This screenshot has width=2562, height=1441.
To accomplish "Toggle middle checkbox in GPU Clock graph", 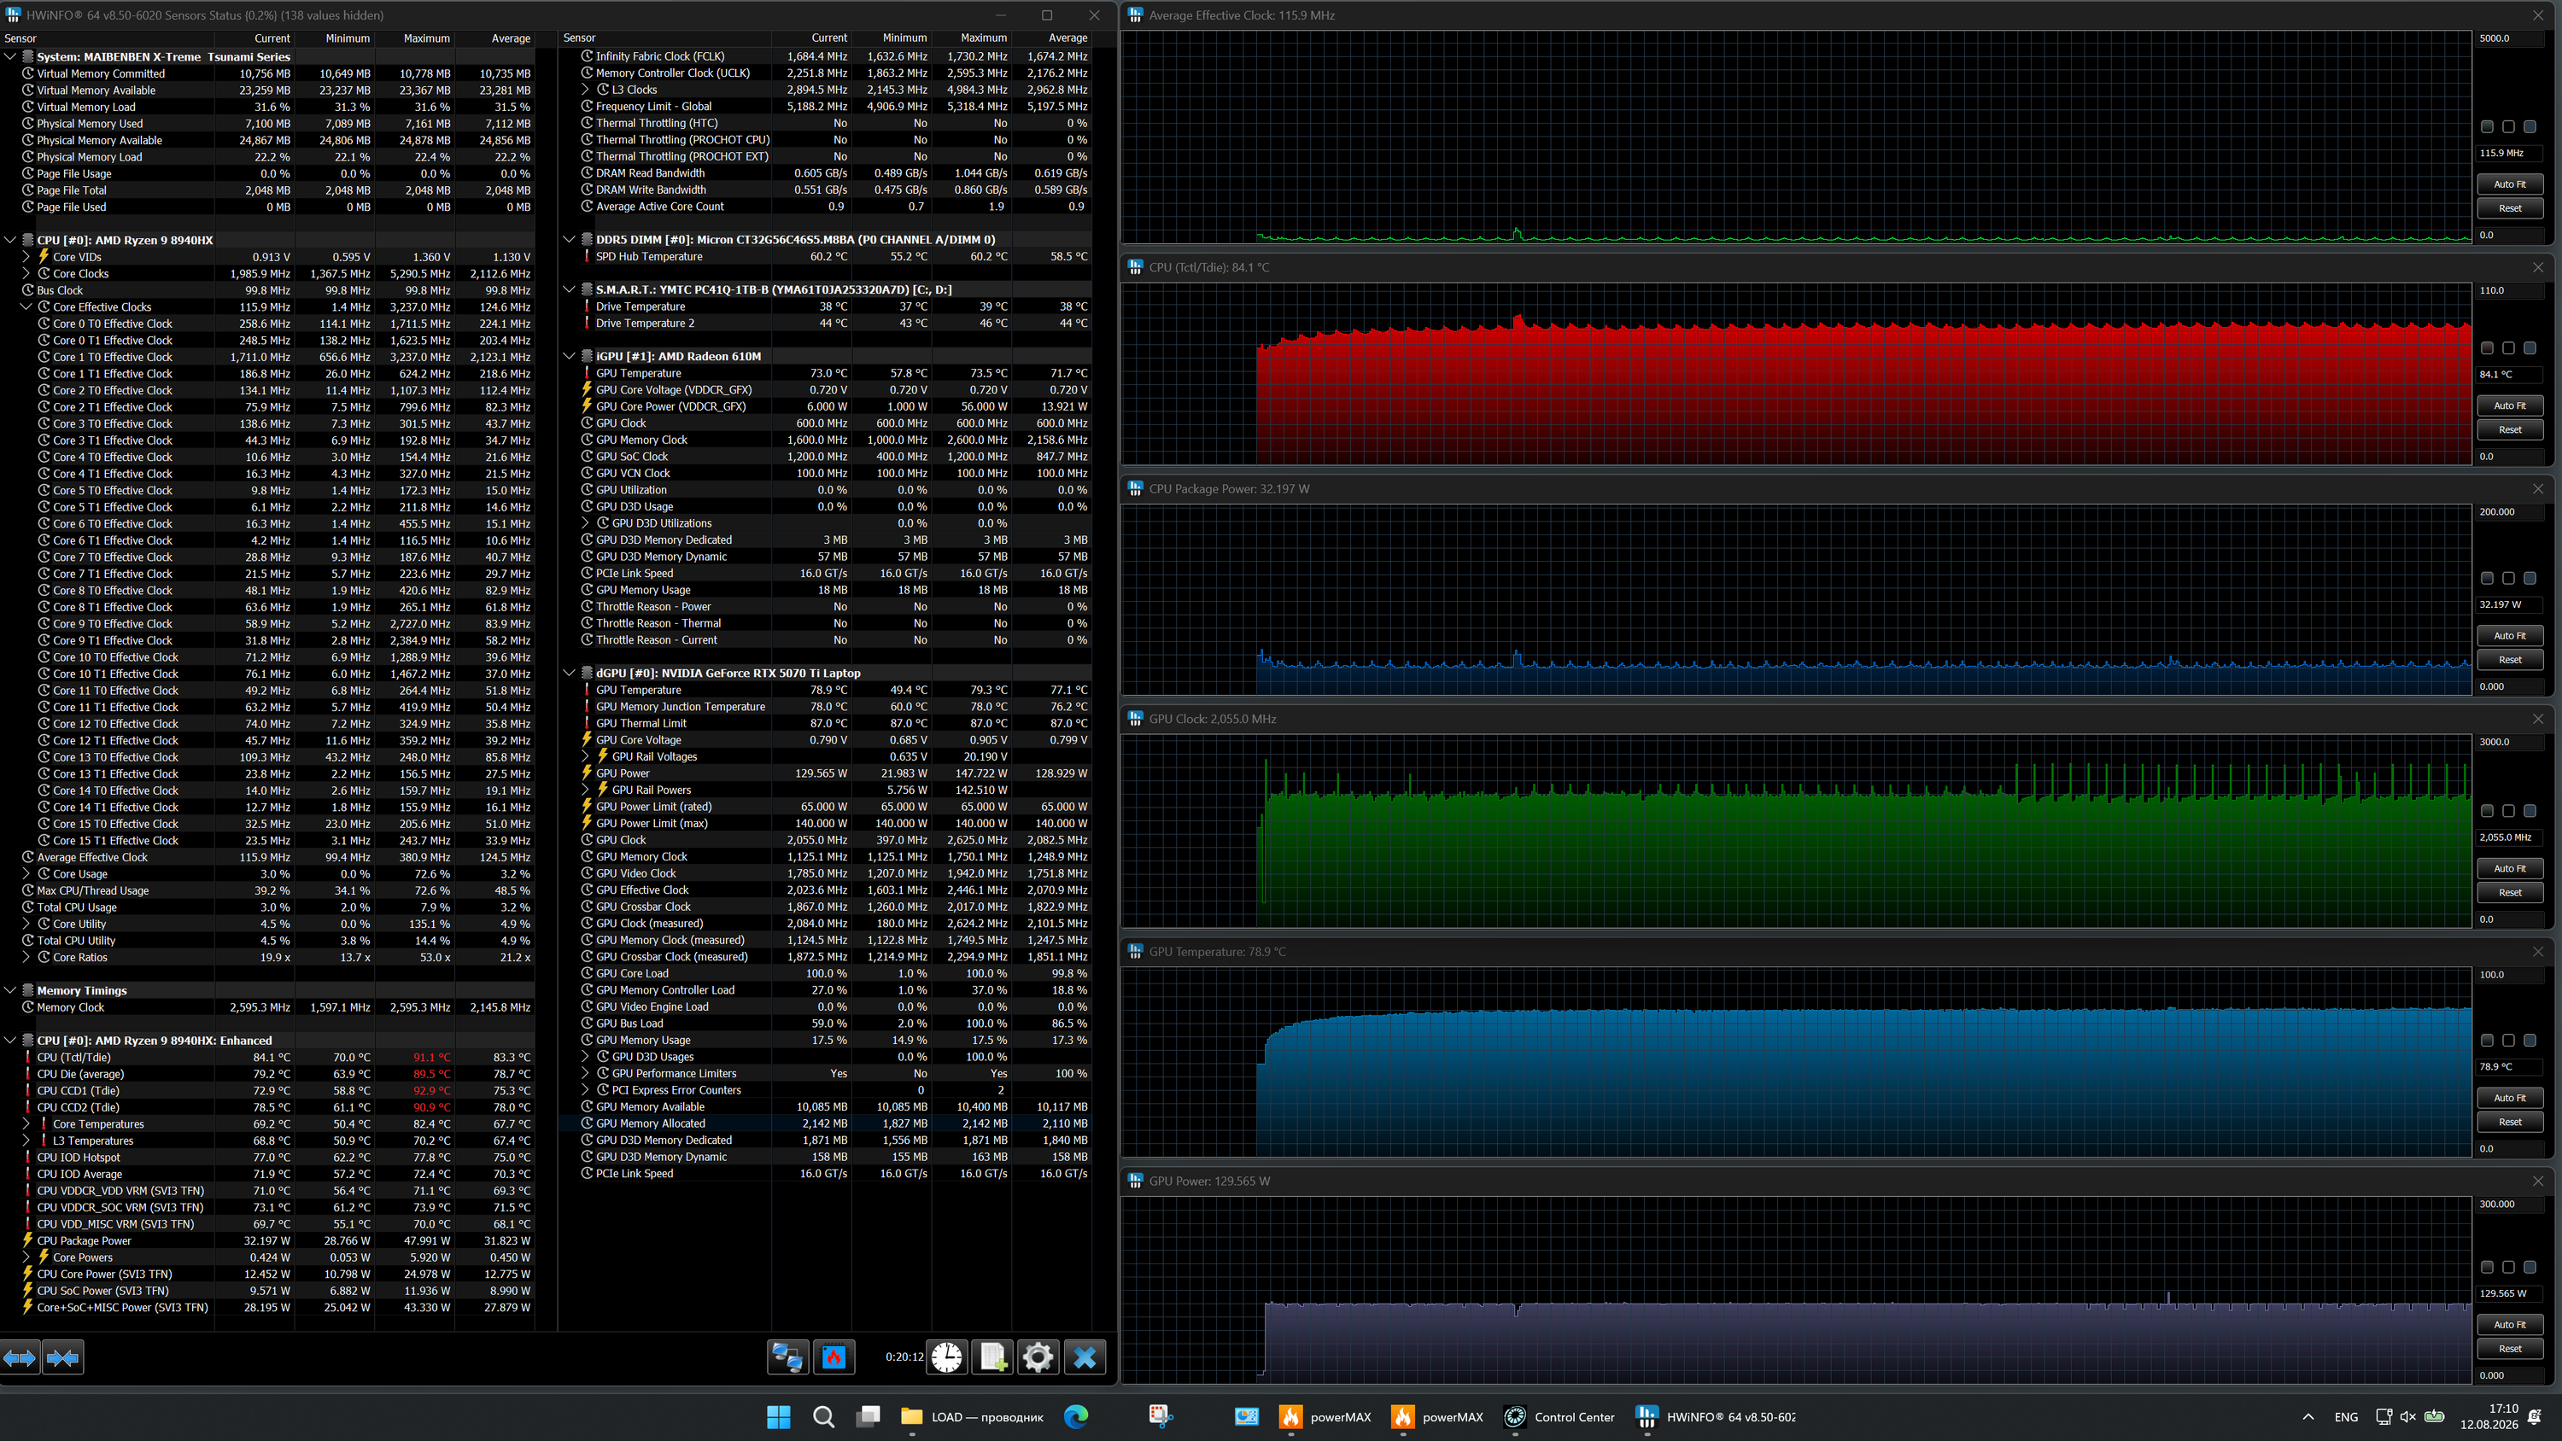I will point(2508,810).
